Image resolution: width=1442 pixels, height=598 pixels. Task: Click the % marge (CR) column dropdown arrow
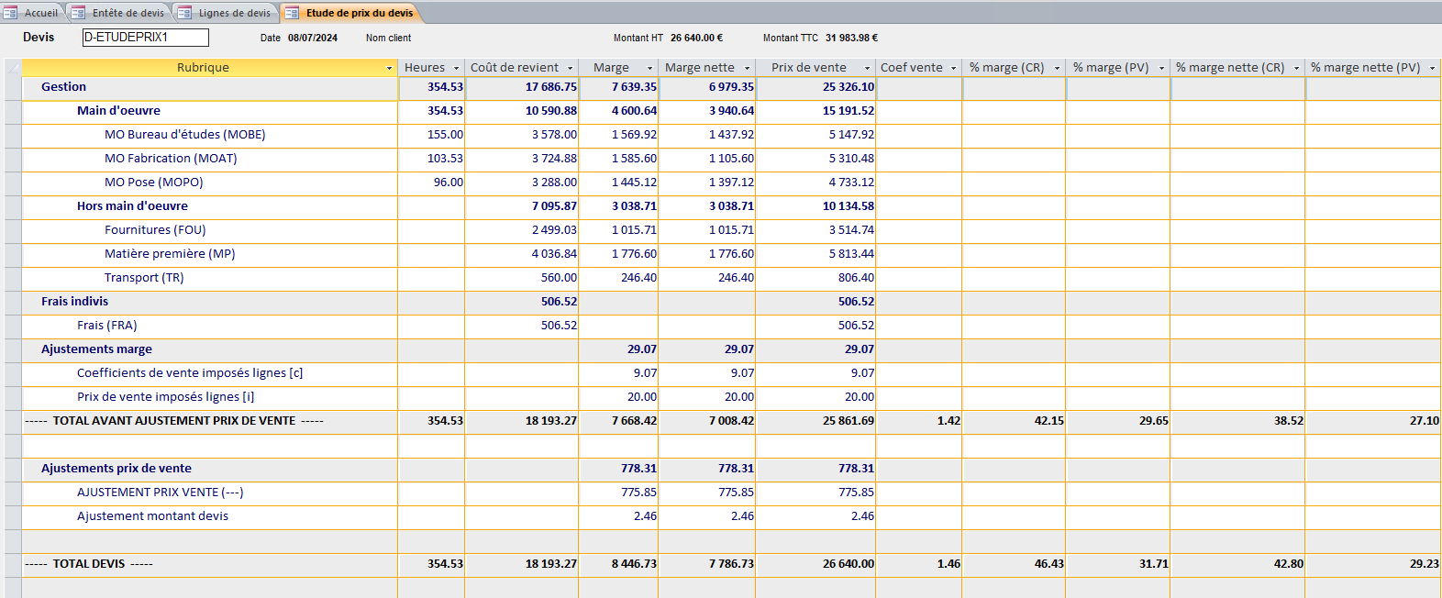pos(1057,68)
